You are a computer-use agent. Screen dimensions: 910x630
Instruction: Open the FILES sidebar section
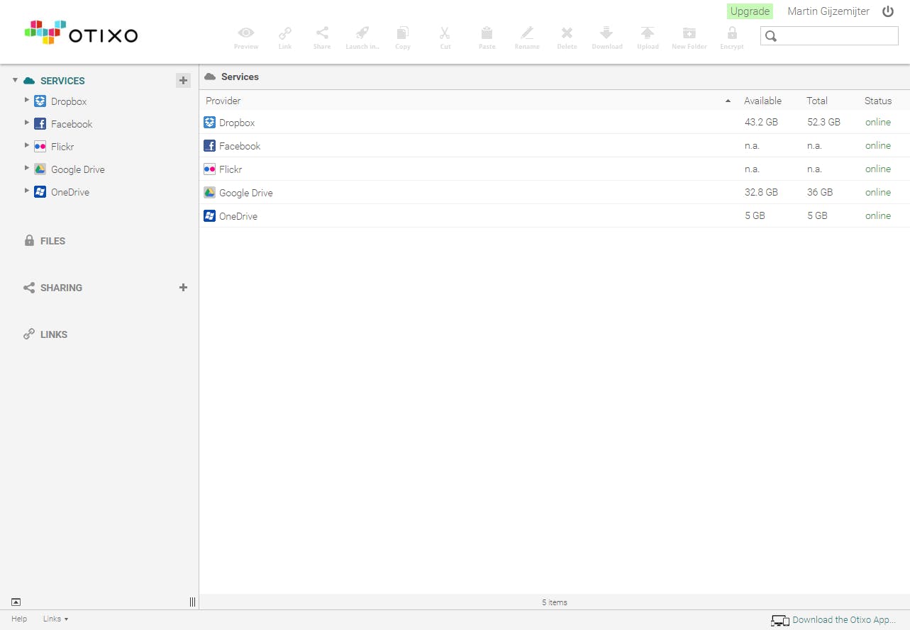coord(52,241)
